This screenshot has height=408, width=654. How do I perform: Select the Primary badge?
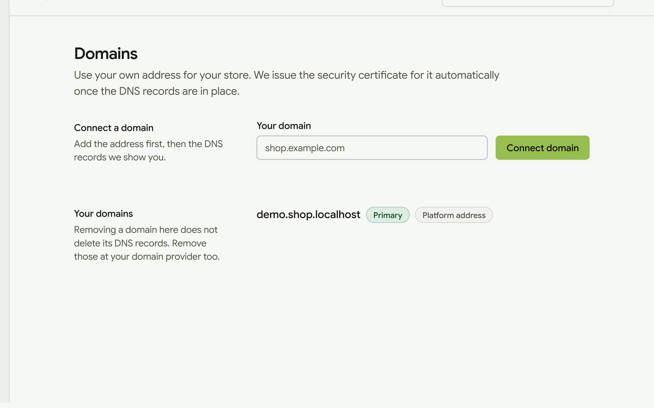388,215
